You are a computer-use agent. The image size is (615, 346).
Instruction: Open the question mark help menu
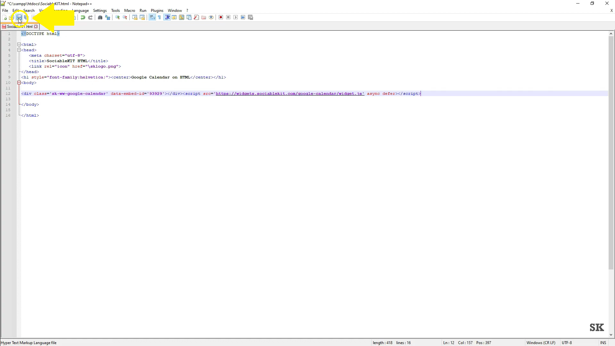[187, 11]
